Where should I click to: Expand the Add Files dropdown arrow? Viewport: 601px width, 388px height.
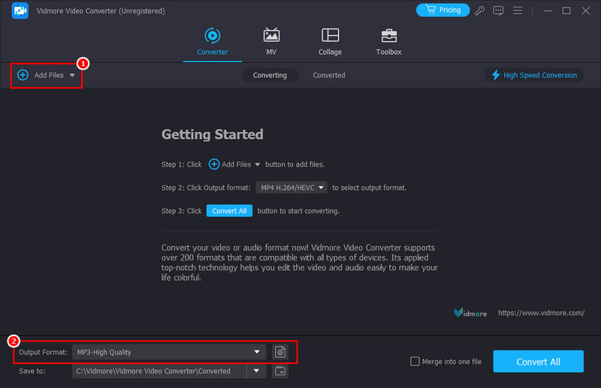point(73,76)
